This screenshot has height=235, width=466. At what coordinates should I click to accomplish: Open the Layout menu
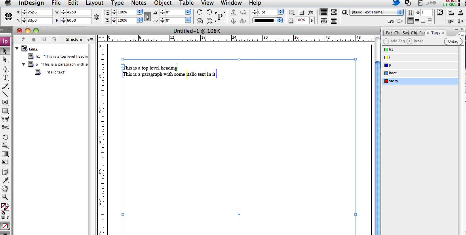pyautogui.click(x=94, y=3)
